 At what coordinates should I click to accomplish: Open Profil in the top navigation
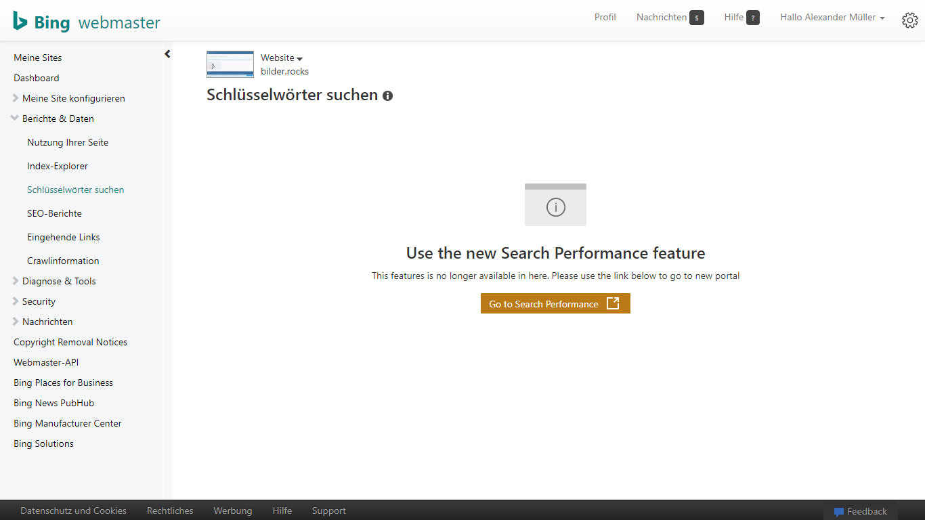605,18
